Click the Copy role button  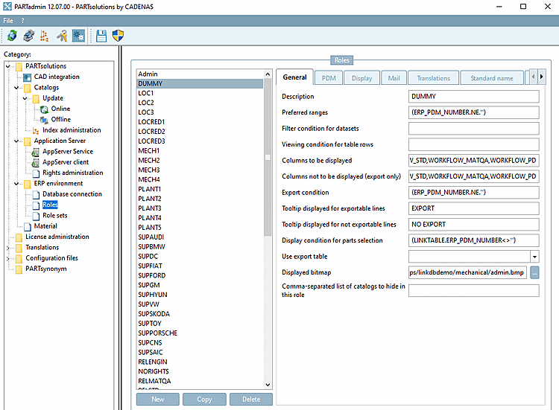tap(205, 400)
